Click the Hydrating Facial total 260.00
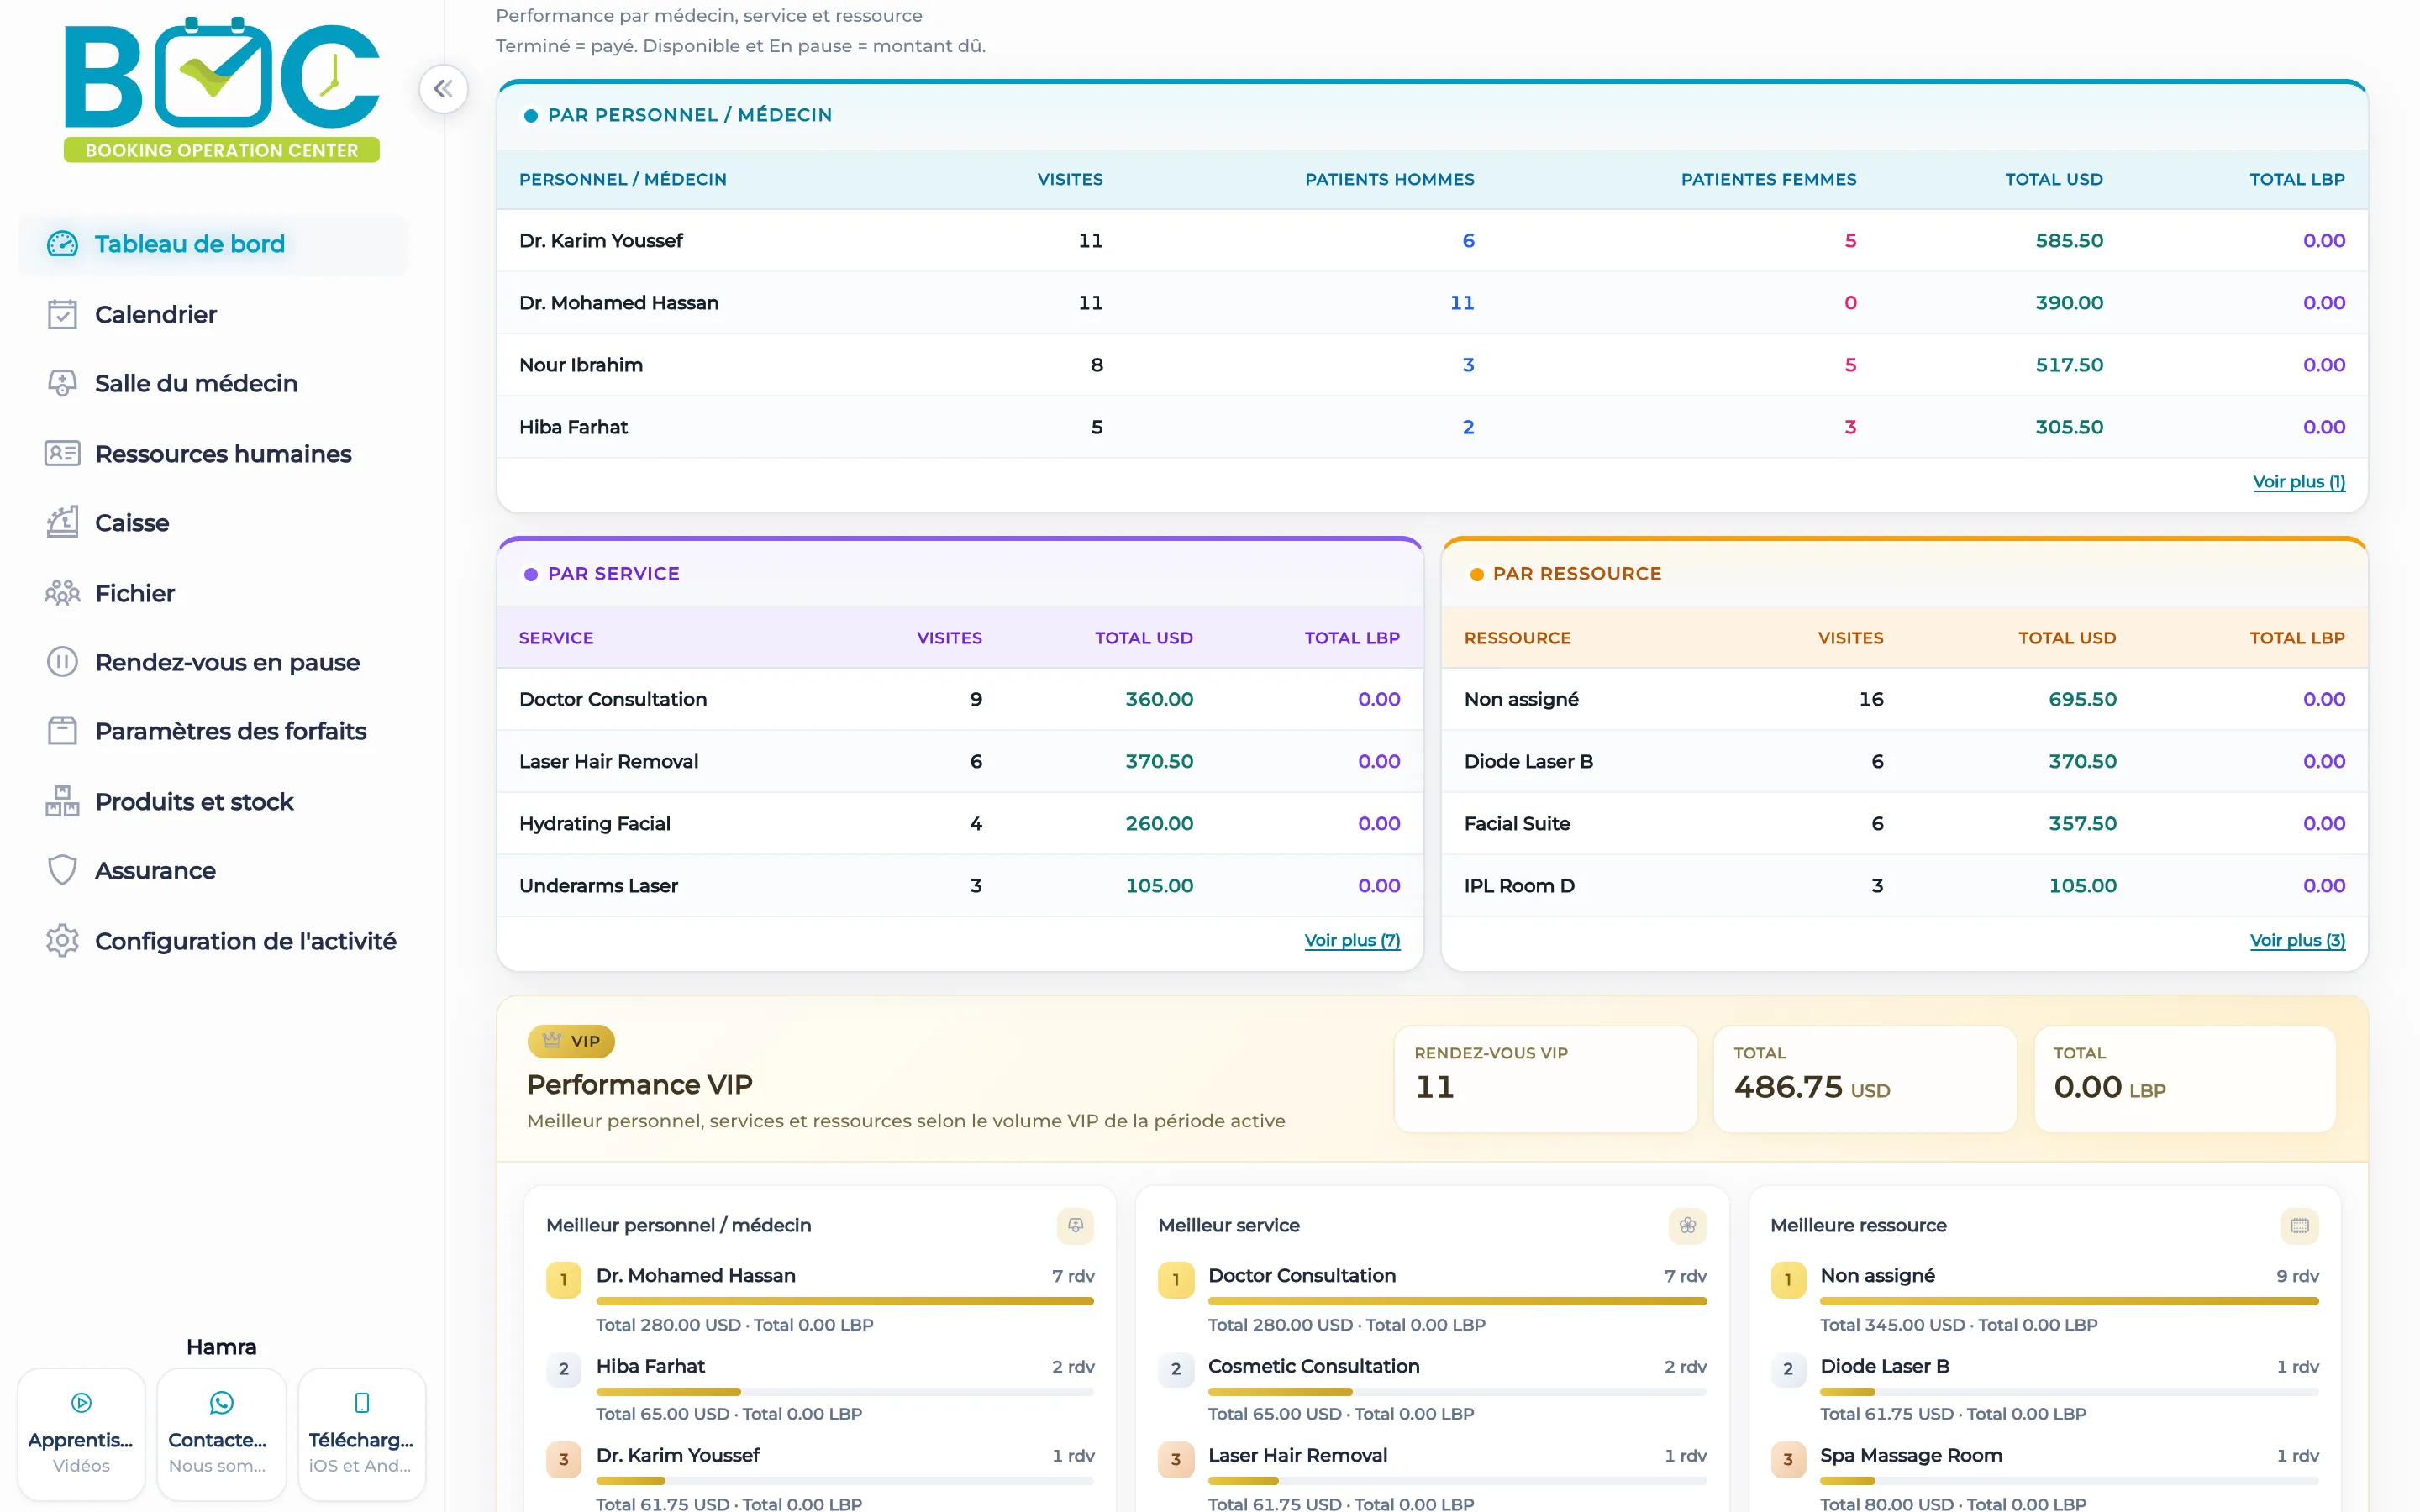Image resolution: width=2420 pixels, height=1512 pixels. click(1159, 823)
